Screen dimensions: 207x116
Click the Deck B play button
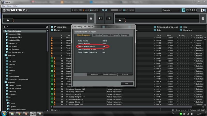pos(120,20)
